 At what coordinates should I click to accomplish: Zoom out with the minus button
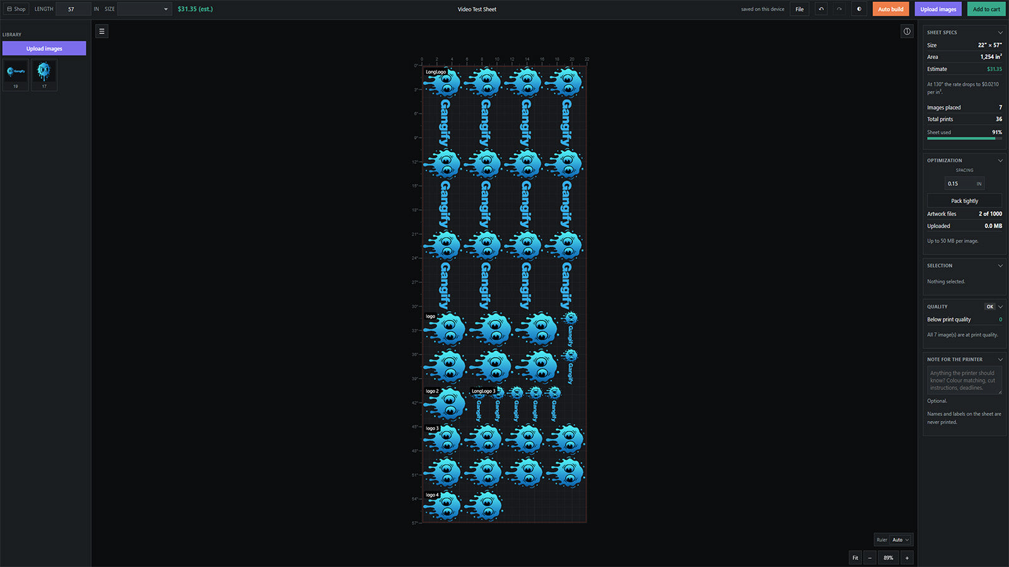click(870, 558)
